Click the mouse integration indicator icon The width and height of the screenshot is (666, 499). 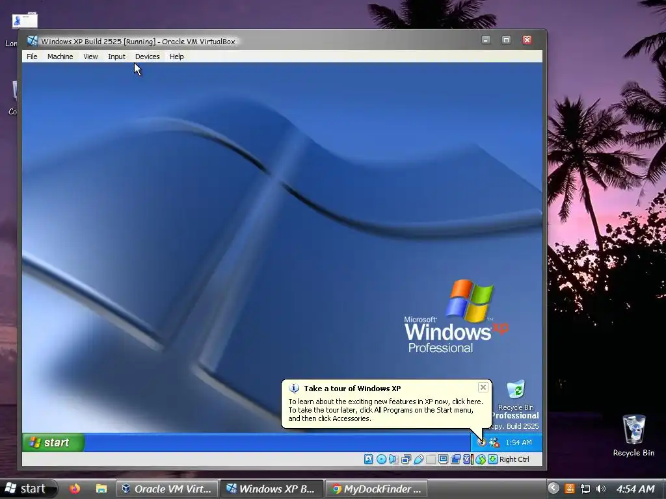481,459
